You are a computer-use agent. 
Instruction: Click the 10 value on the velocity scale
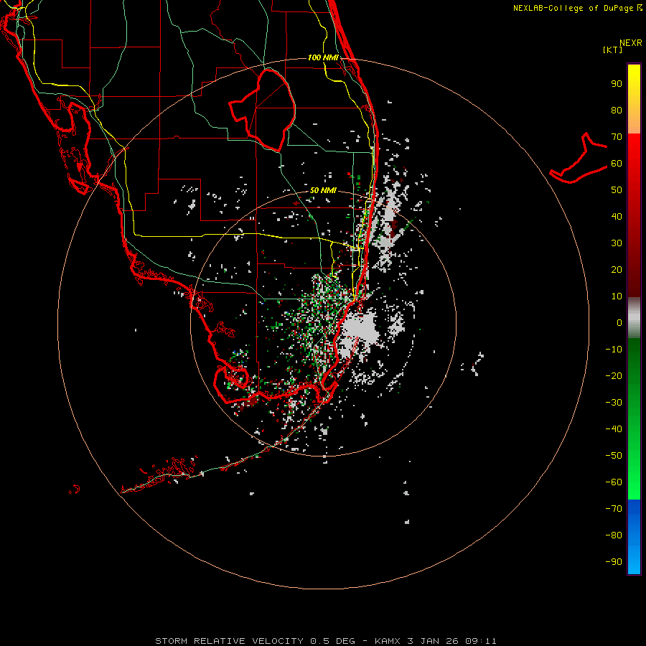click(617, 296)
